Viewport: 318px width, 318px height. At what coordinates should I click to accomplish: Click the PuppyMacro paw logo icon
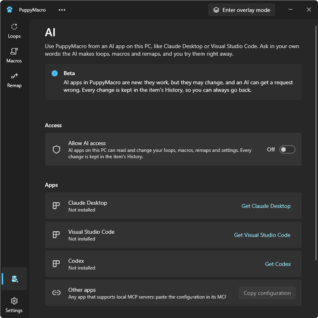click(x=10, y=10)
